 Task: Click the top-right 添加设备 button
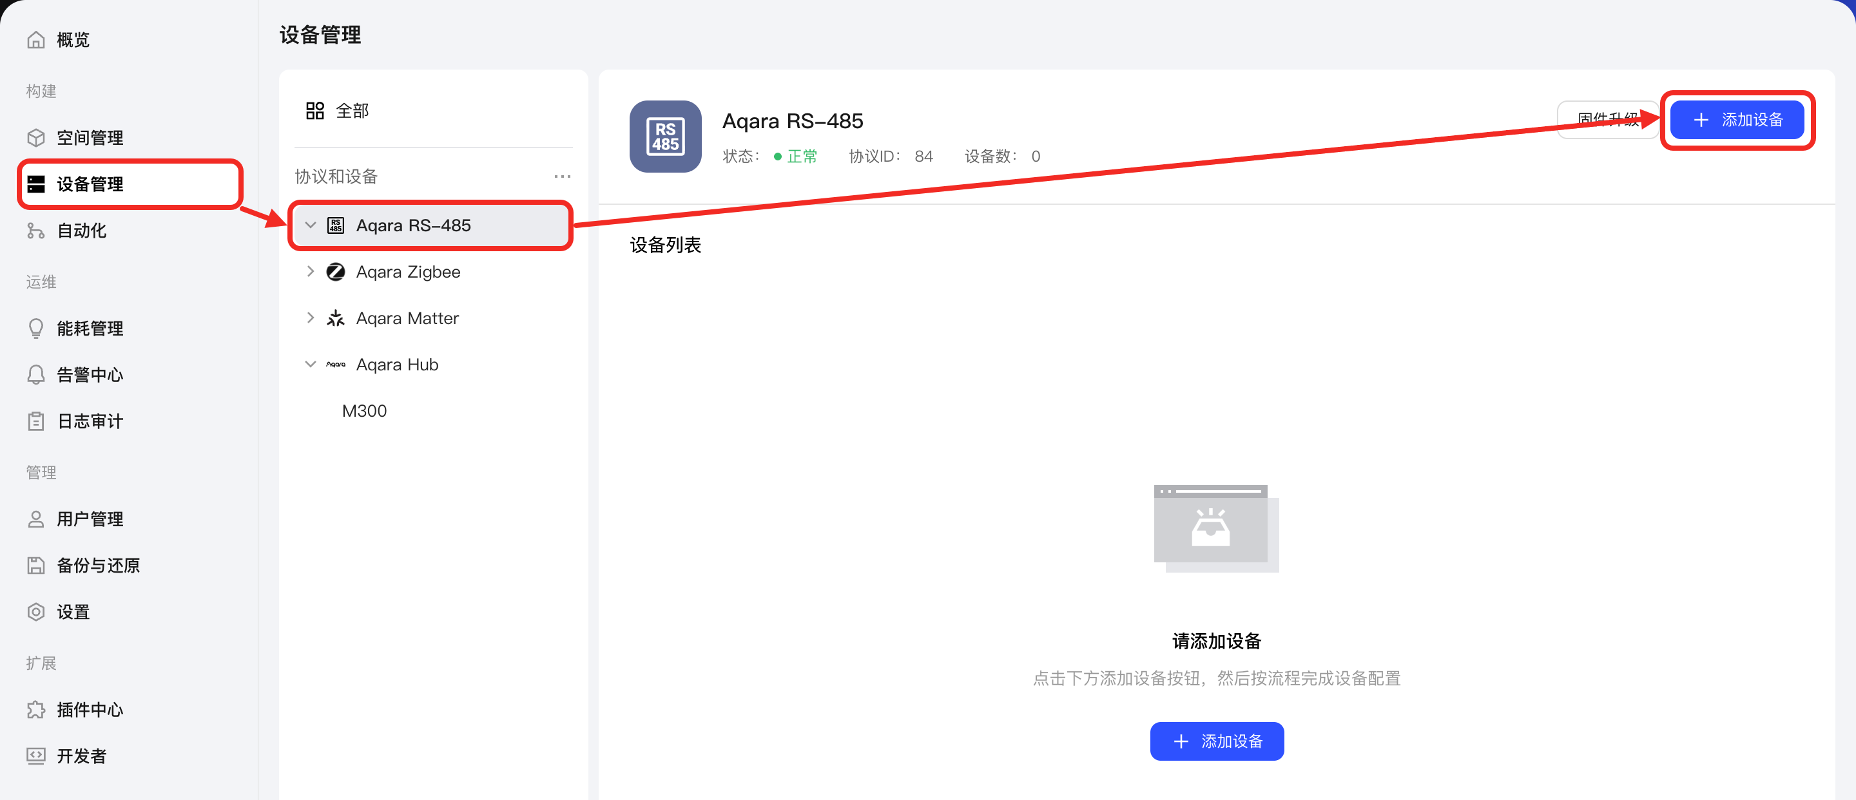click(1737, 120)
